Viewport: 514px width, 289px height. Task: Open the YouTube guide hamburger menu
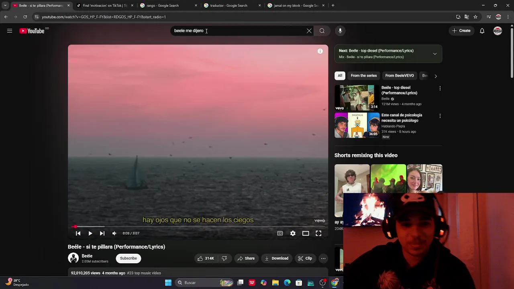point(10,31)
